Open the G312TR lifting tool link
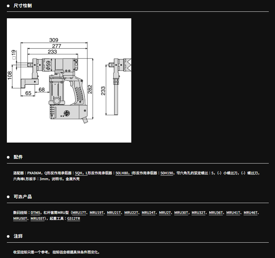 tap(74, 218)
